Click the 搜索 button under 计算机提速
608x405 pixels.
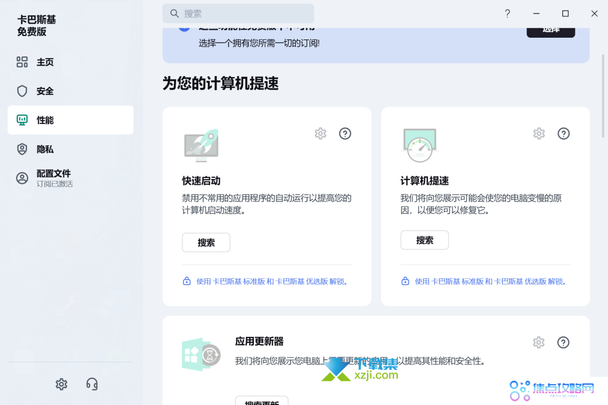coord(424,240)
